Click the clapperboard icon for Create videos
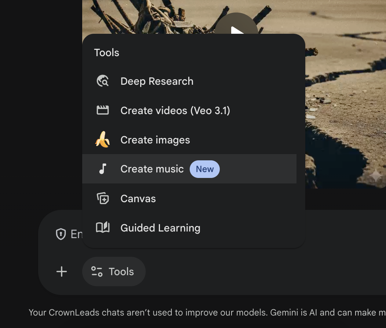The width and height of the screenshot is (386, 328). click(103, 110)
